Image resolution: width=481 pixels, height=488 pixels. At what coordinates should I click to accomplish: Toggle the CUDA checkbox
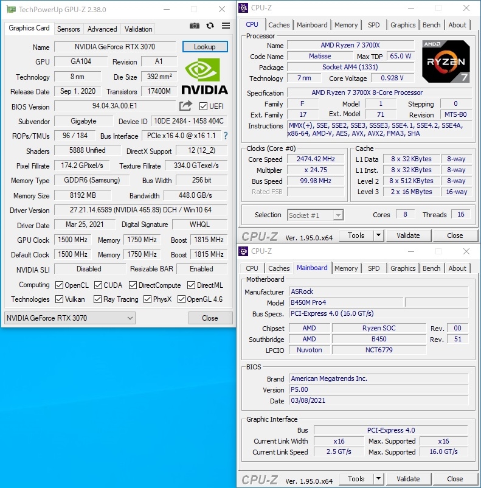pyautogui.click(x=98, y=285)
